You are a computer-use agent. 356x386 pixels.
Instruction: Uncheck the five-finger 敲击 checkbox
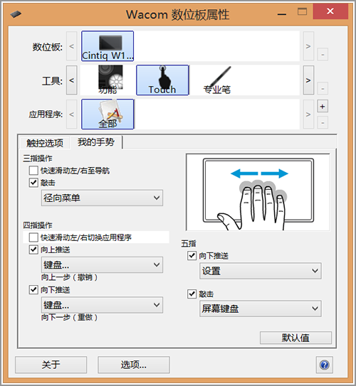[192, 294]
